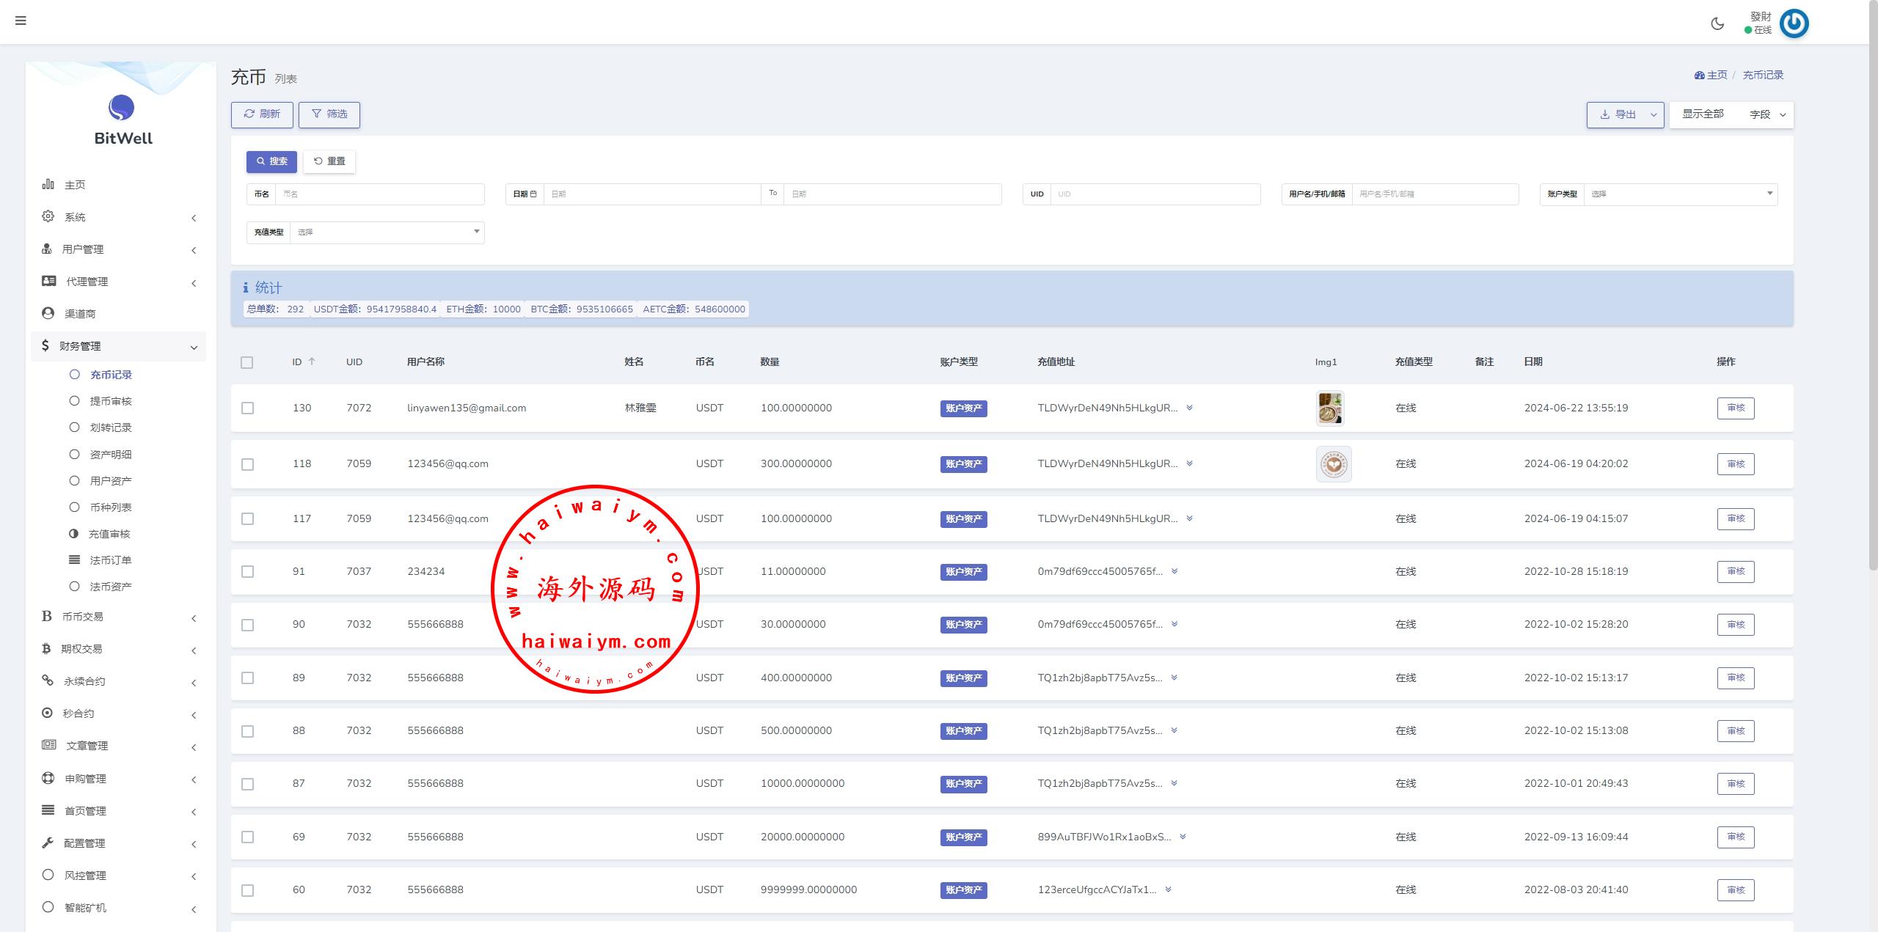Select the checkbox for row ID 91
1878x932 pixels.
[x=248, y=571]
